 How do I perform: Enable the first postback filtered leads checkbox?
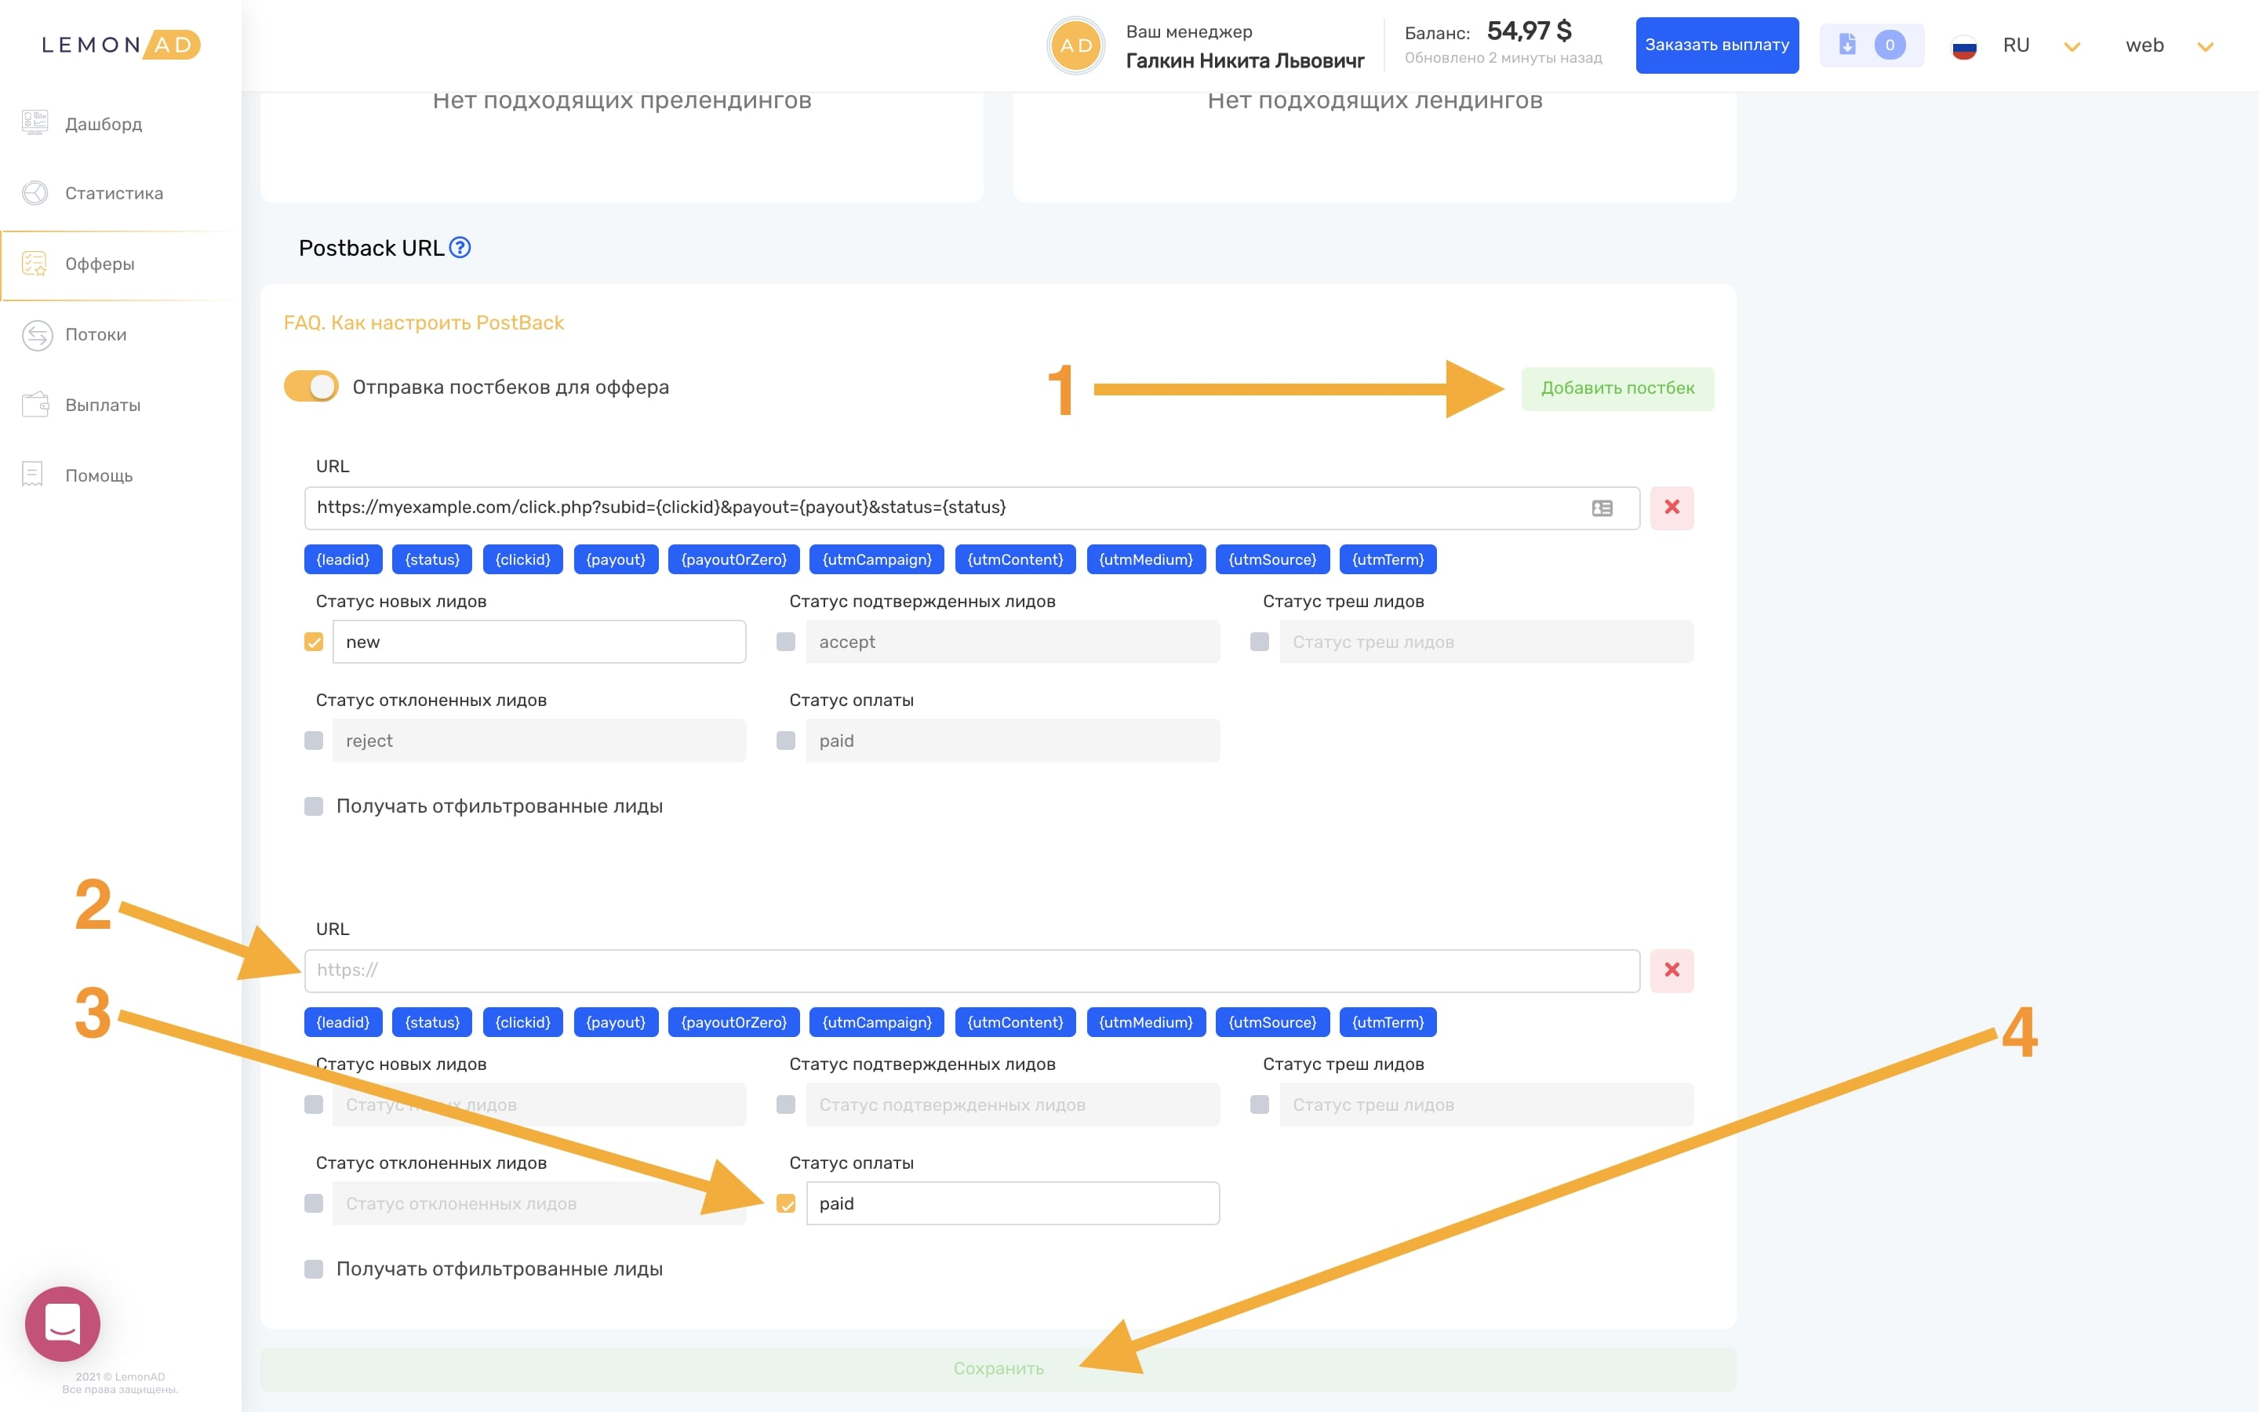pos(314,806)
